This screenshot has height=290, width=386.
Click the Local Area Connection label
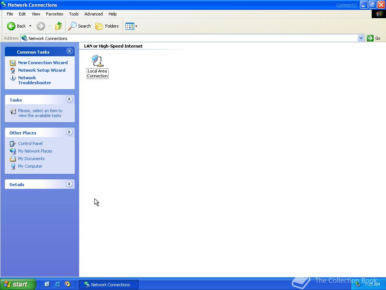click(x=98, y=74)
